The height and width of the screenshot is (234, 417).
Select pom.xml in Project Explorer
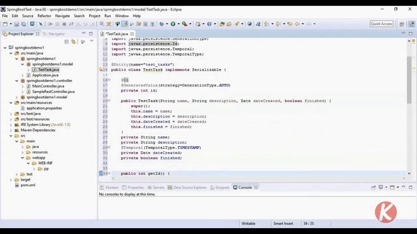tap(28, 185)
